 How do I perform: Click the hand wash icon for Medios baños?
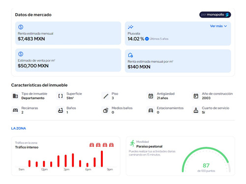point(106,110)
